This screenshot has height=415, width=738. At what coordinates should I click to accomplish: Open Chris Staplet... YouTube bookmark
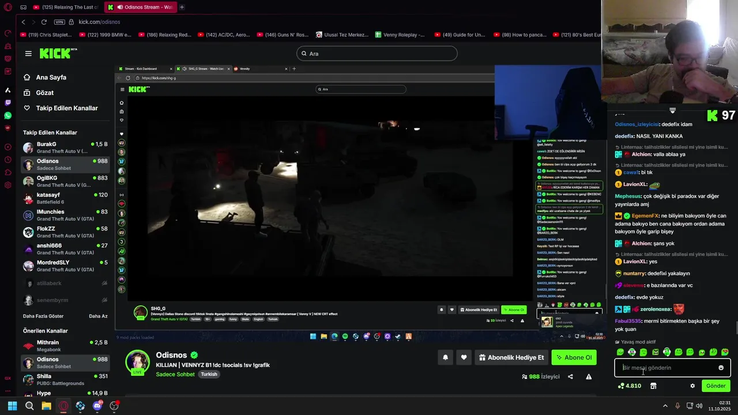(x=46, y=35)
